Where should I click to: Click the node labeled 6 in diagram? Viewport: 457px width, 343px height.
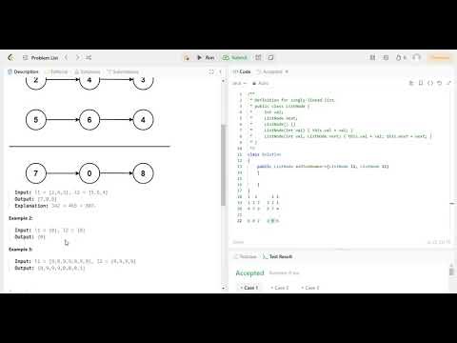[89, 120]
